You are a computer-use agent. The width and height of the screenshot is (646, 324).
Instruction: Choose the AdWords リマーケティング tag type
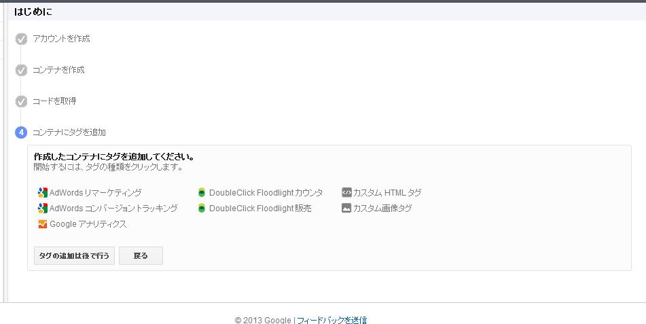[96, 192]
